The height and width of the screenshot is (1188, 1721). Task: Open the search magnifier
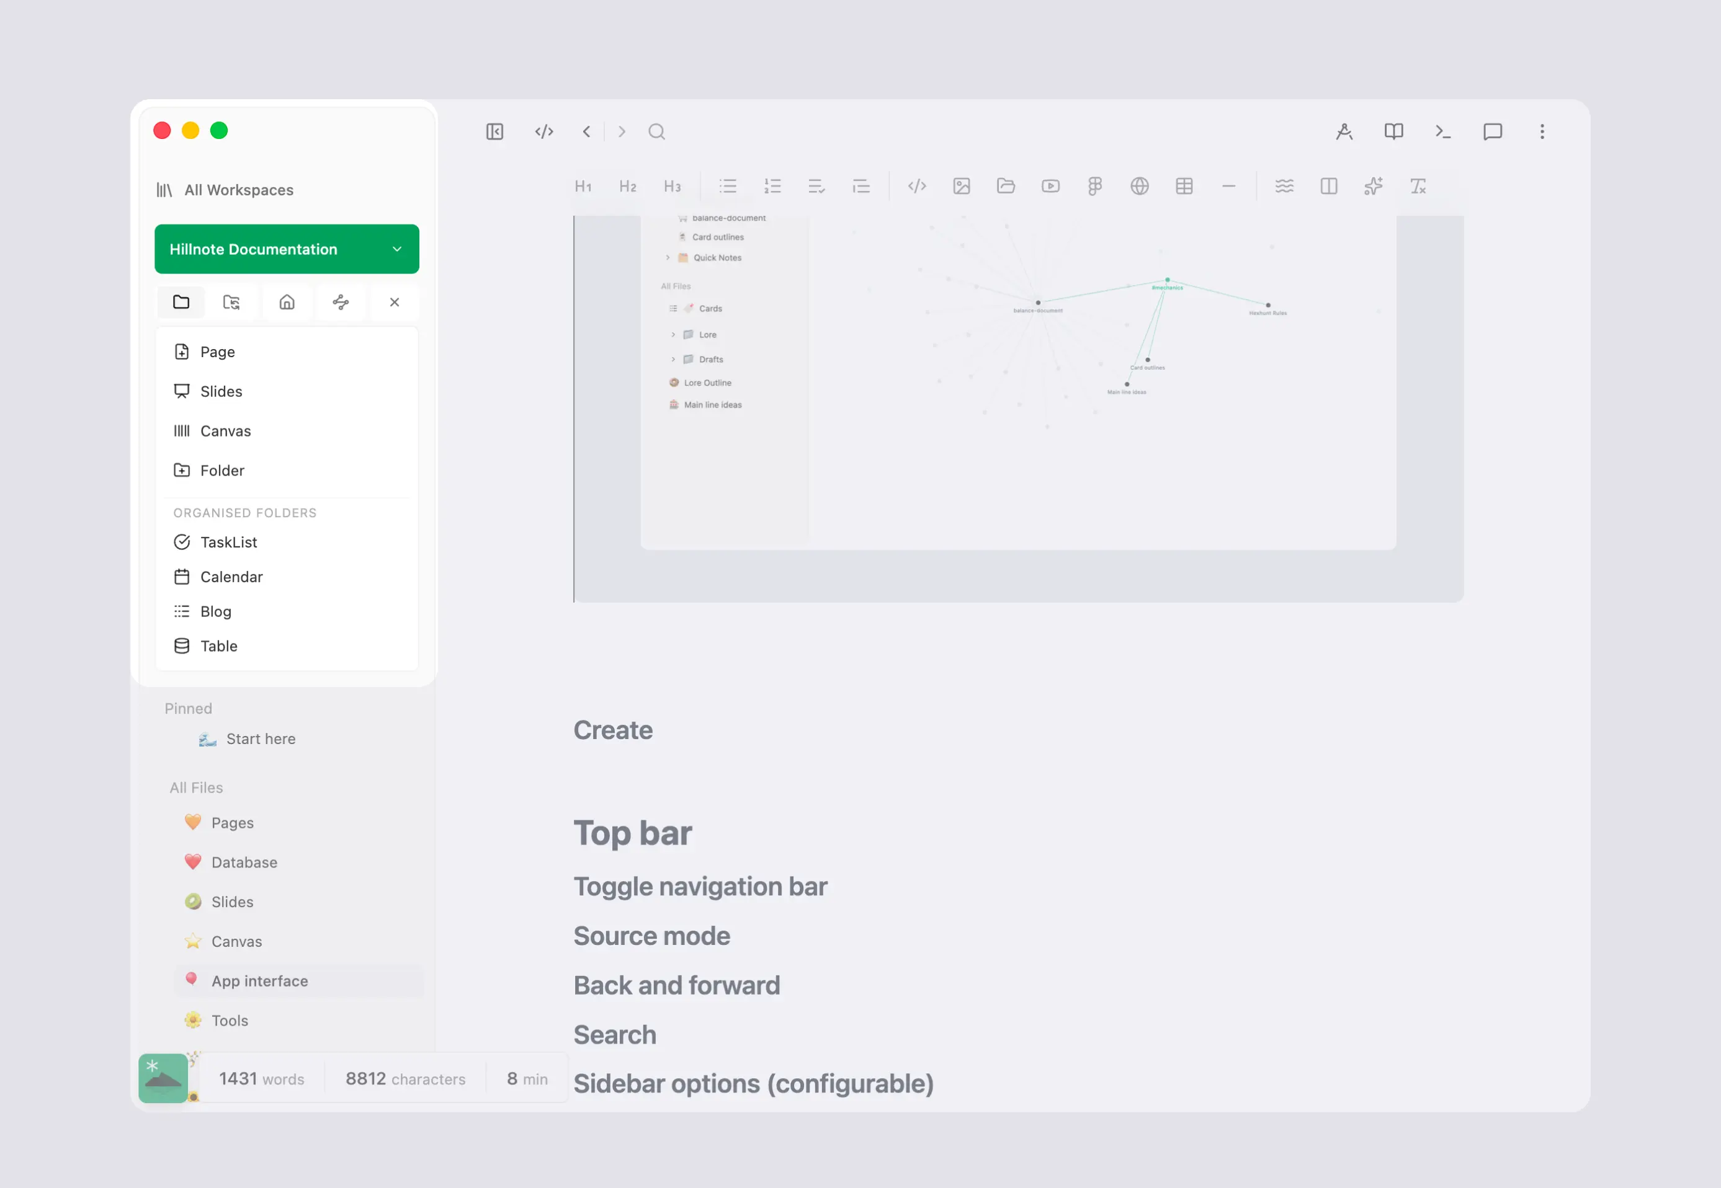coord(656,131)
